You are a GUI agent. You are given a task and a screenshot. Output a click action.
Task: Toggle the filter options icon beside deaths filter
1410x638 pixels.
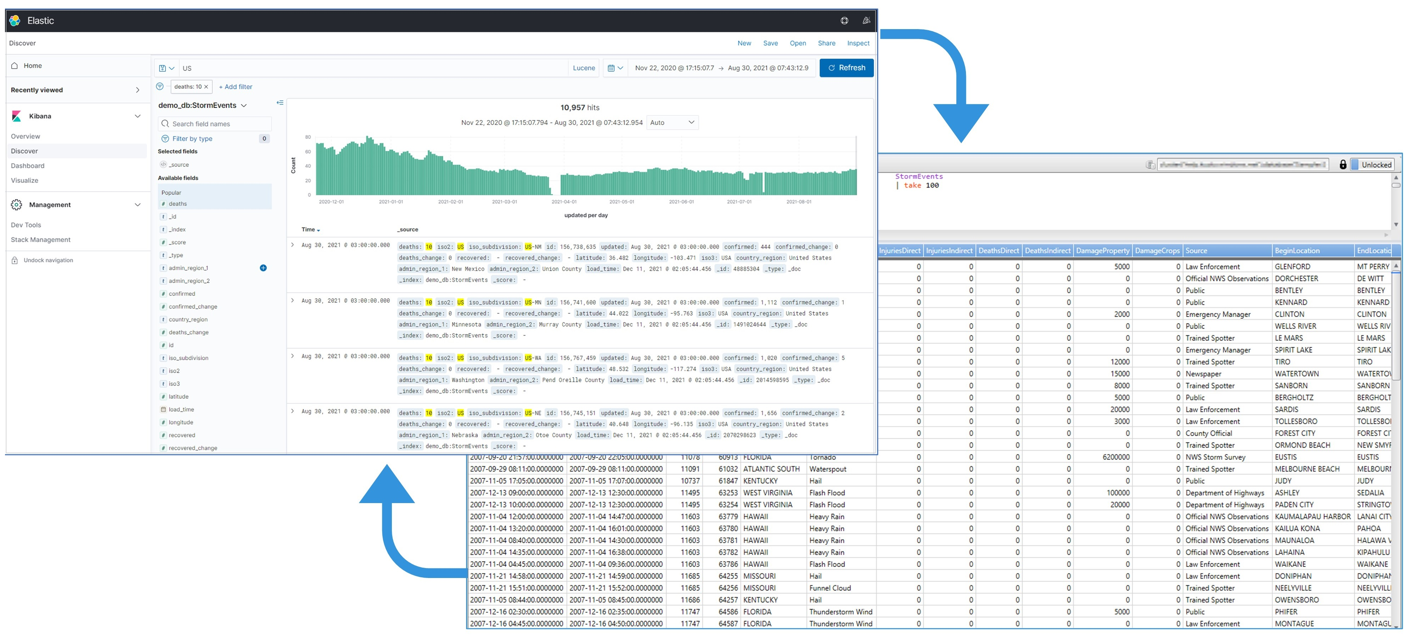159,87
